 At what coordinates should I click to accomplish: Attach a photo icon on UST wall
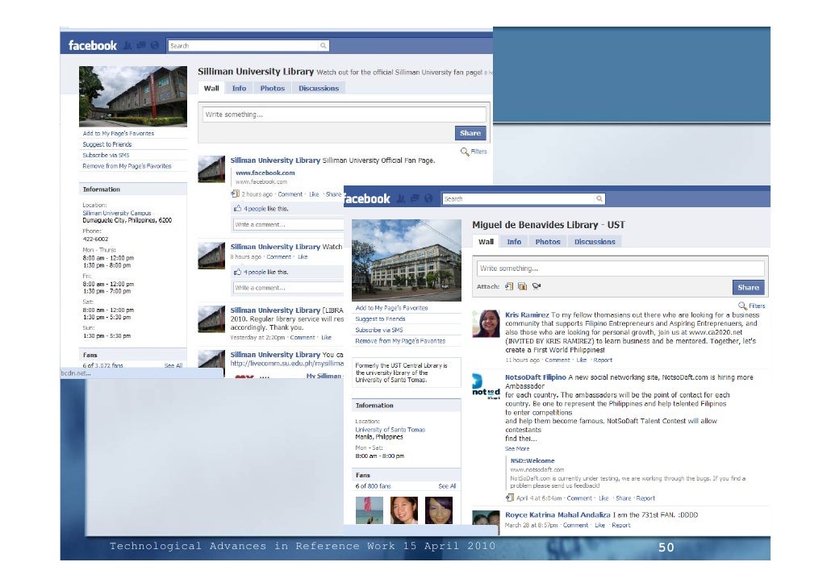pyautogui.click(x=522, y=286)
